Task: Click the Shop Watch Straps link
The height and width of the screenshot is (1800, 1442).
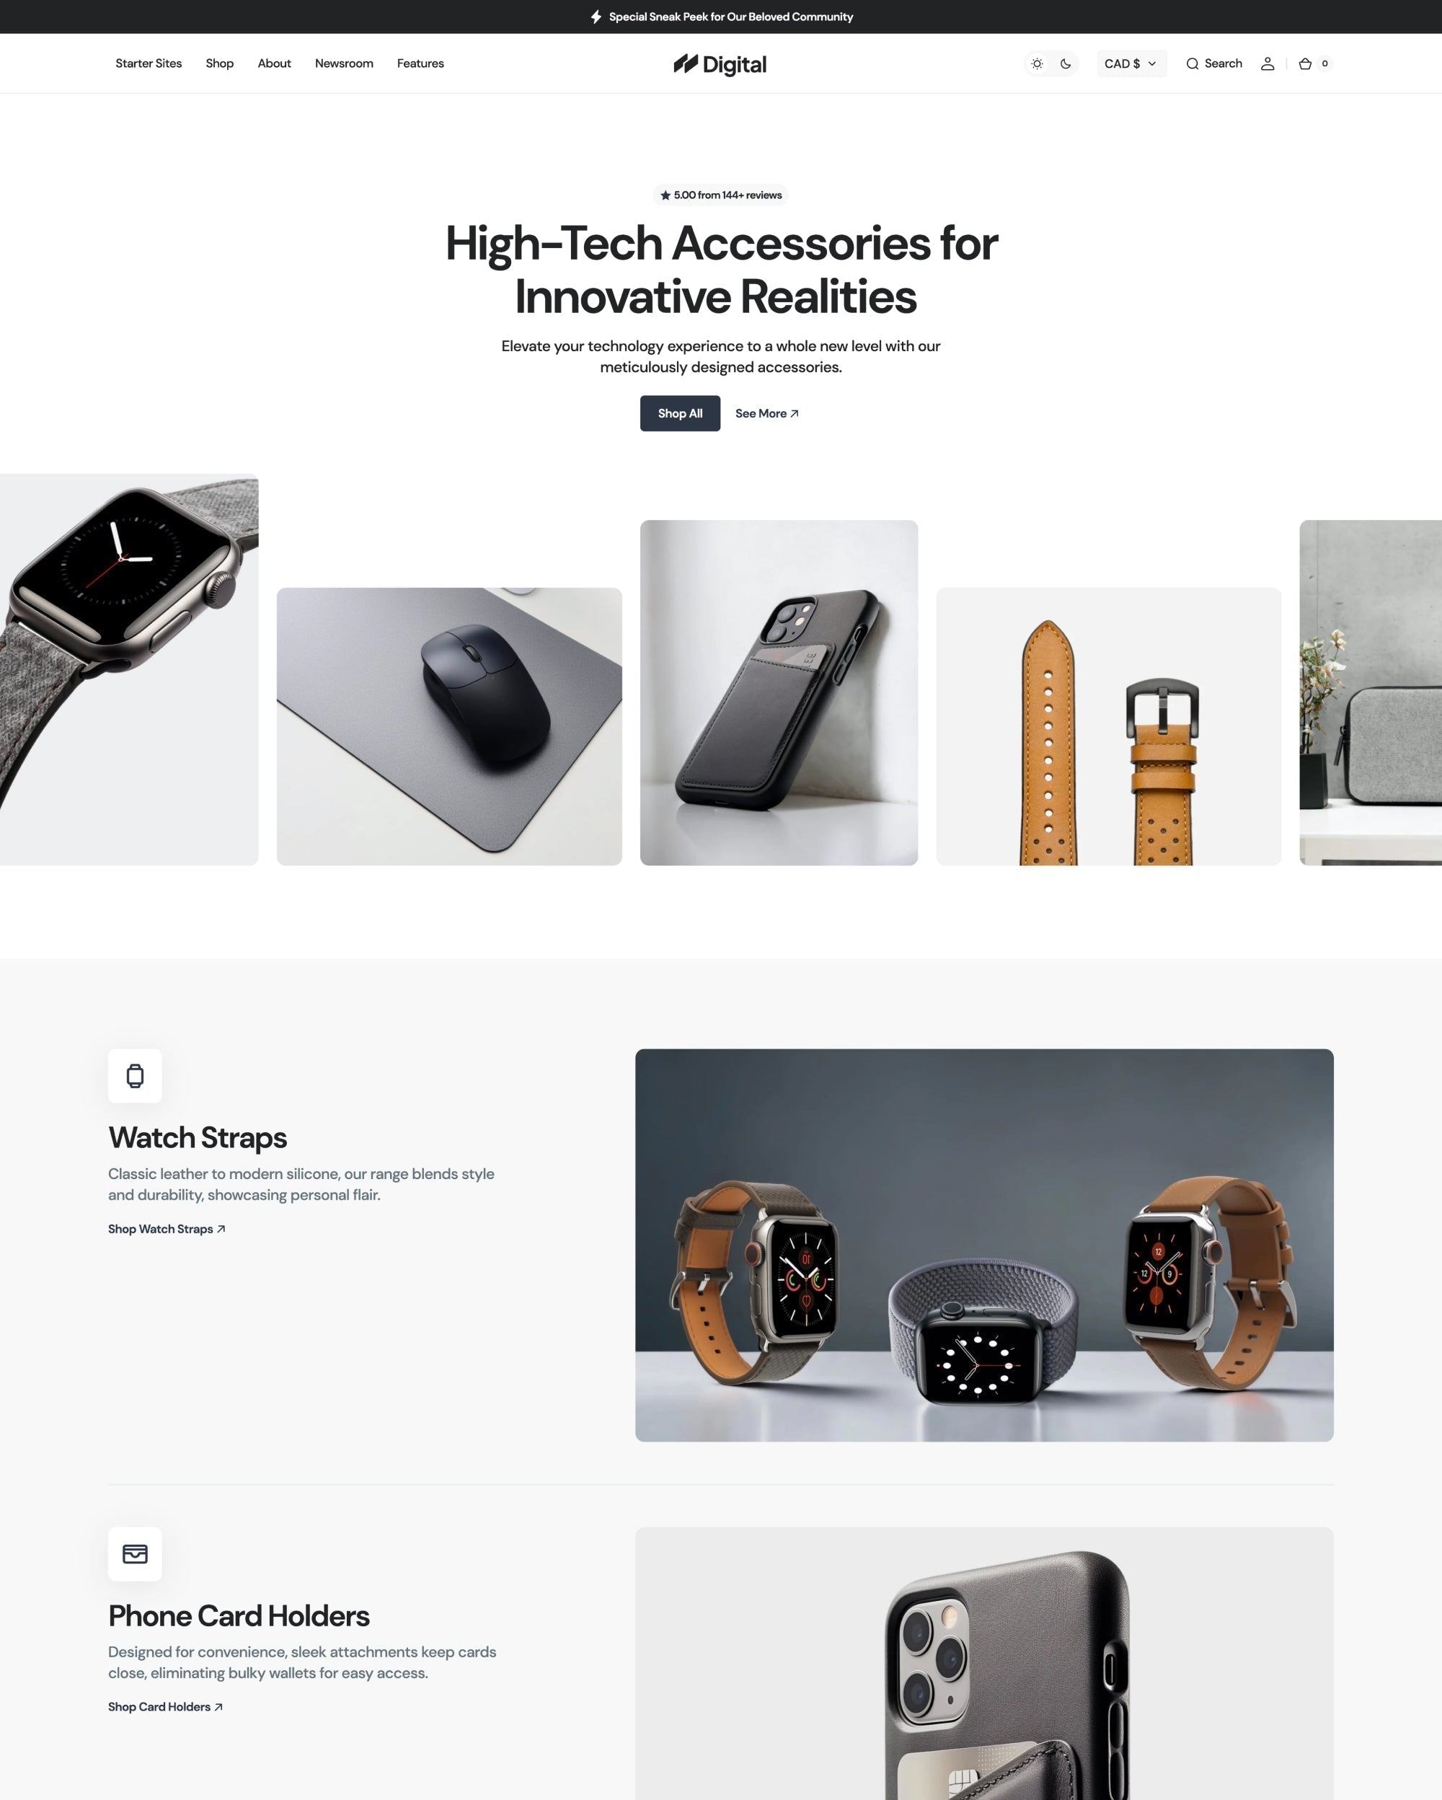Action: [x=167, y=1229]
